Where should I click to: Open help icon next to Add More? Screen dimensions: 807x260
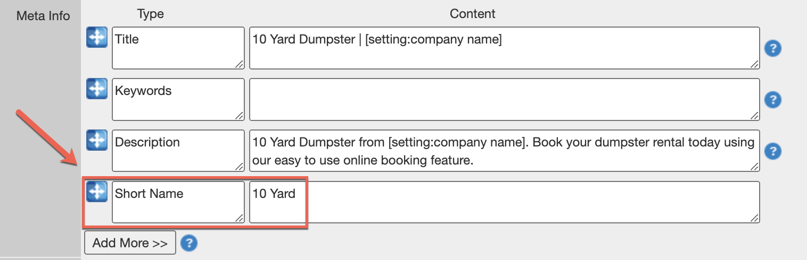(x=189, y=244)
